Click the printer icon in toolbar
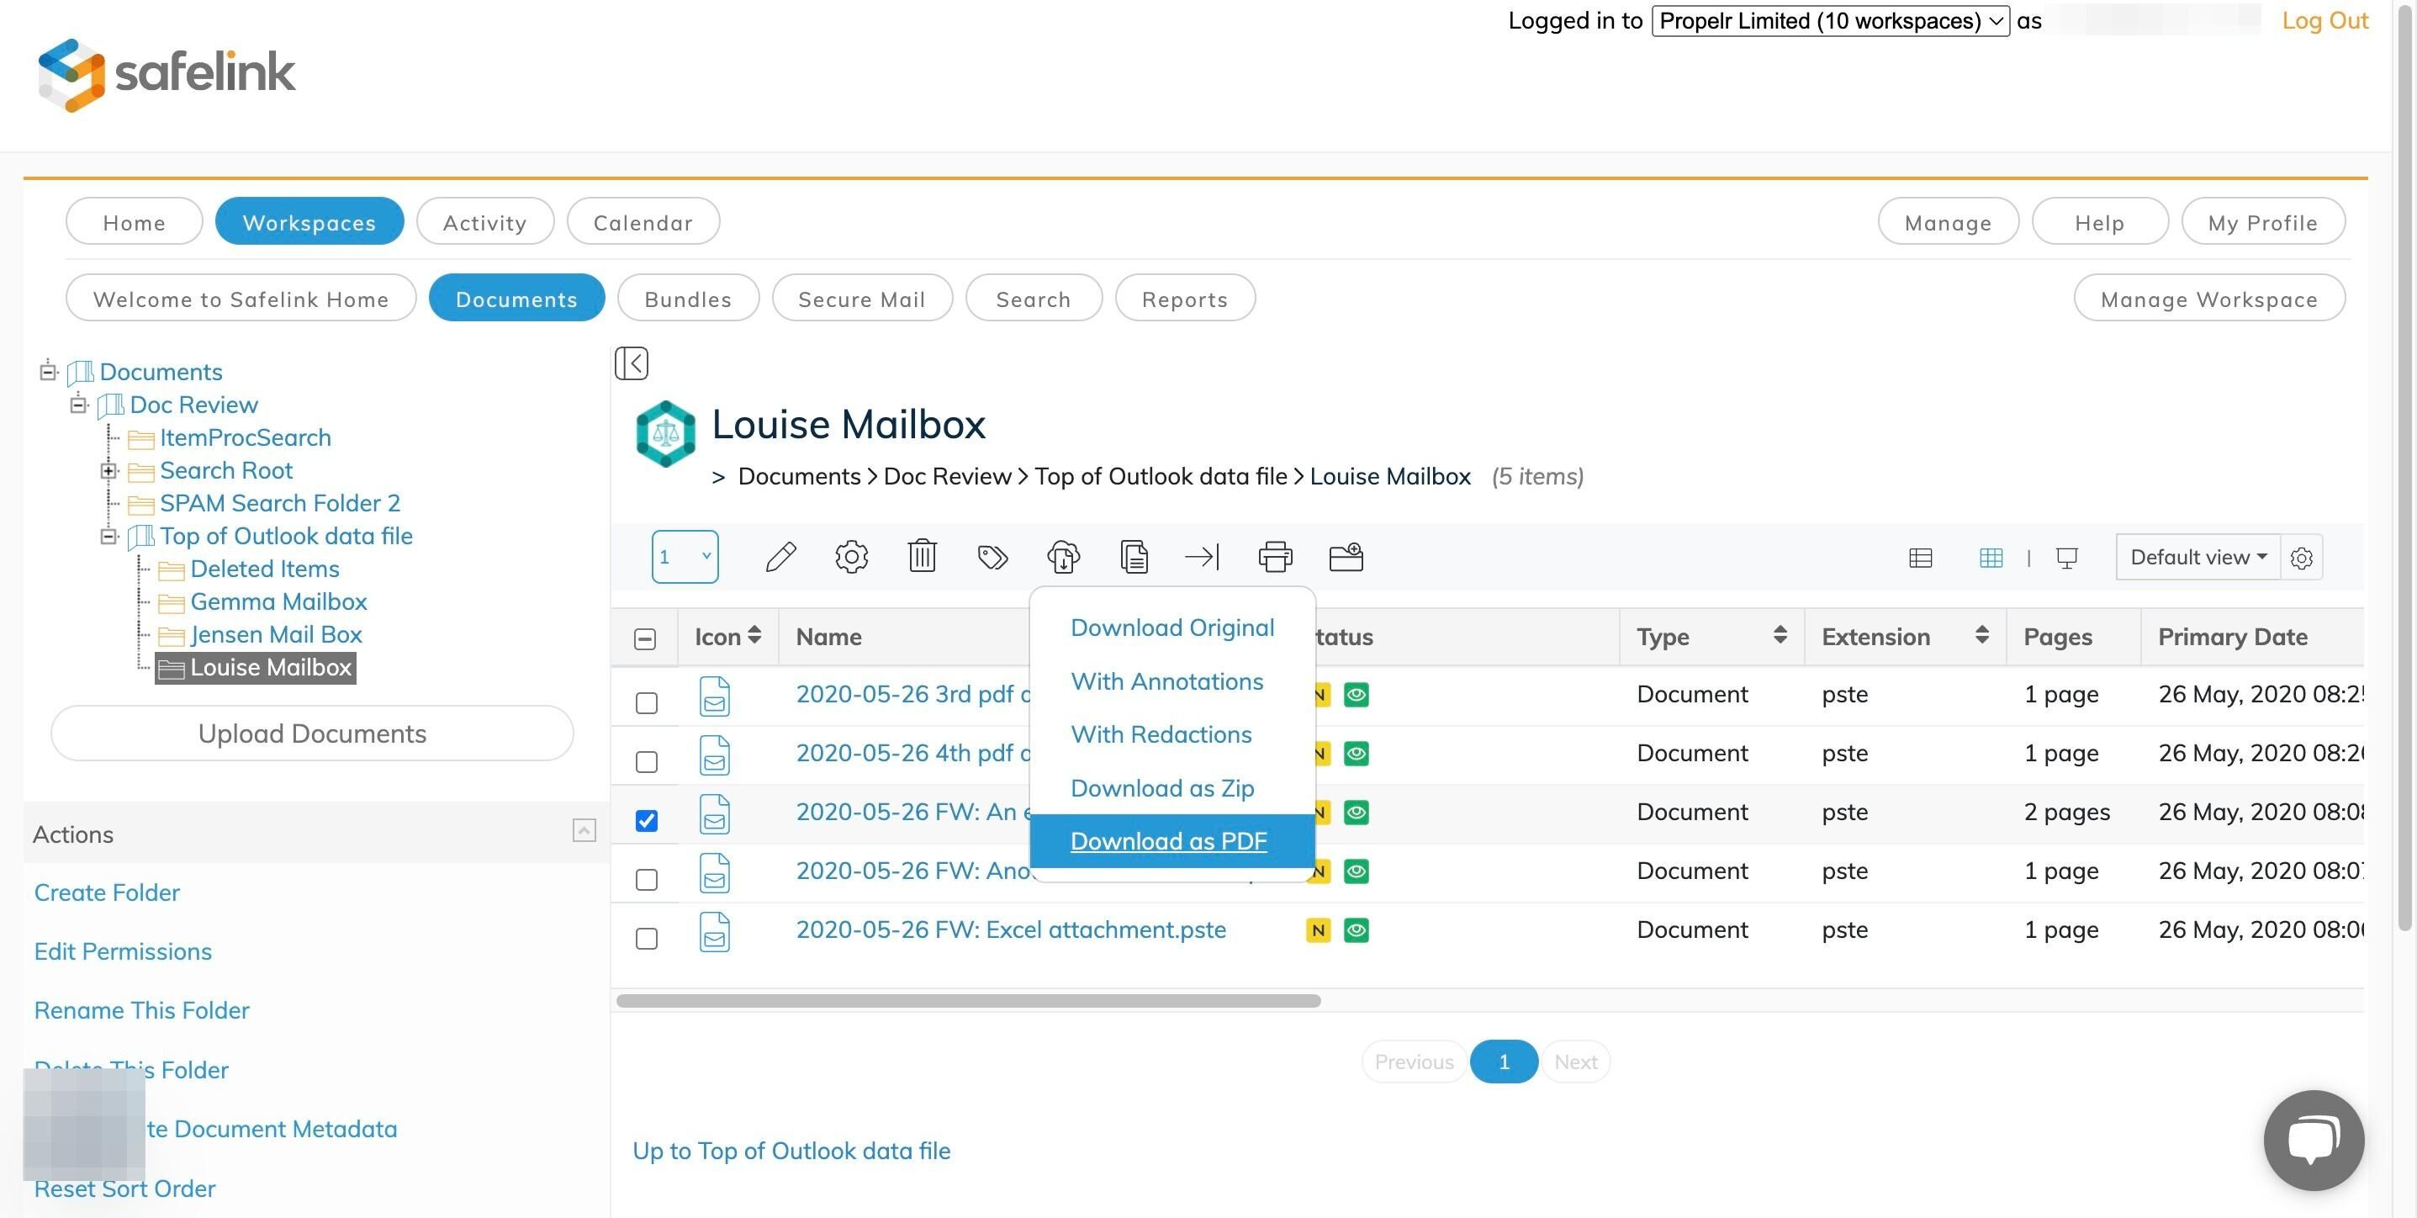Image resolution: width=2417 pixels, height=1218 pixels. [x=1274, y=558]
